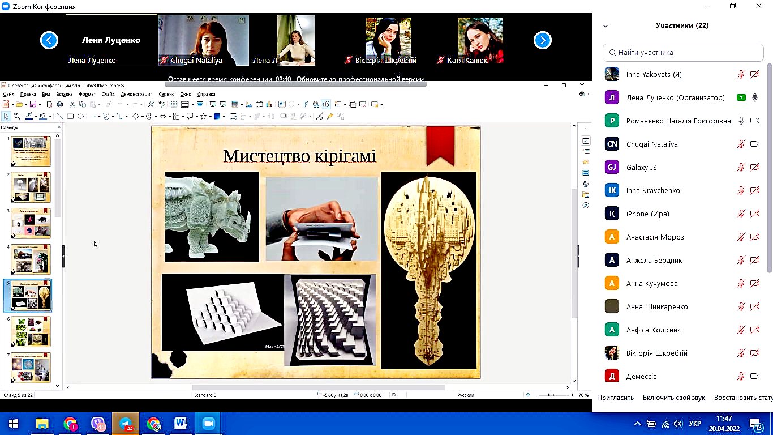This screenshot has width=773, height=435.
Task: Toggle camera icon for Chugai Nataliya
Action: 755,144
